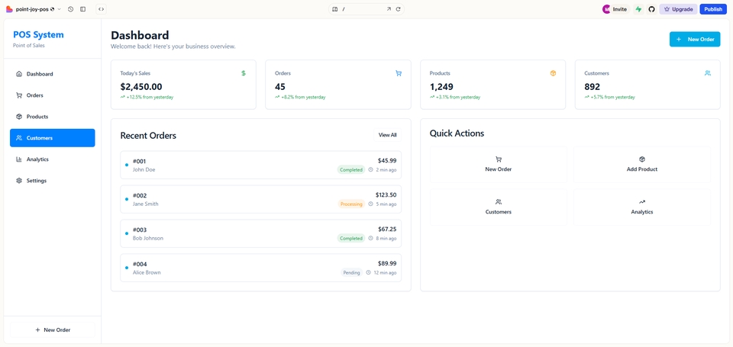Image resolution: width=733 pixels, height=347 pixels.
Task: Click cart icon in Orders stat card
Action: click(399, 73)
